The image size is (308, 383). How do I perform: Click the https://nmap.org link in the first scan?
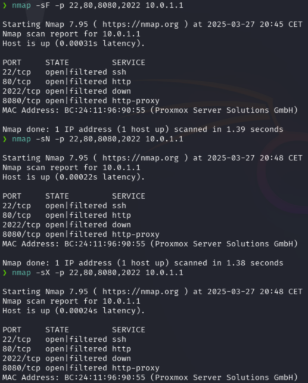pos(141,24)
